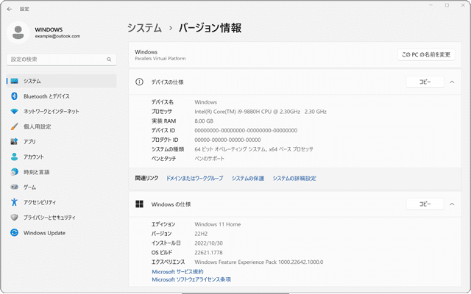Open ゲーム settings category
The width and height of the screenshot is (471, 294).
[62, 187]
